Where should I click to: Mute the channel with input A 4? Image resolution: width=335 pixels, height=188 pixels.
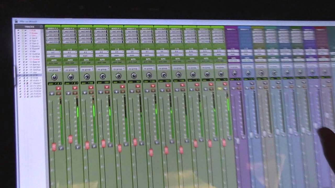click(x=107, y=92)
